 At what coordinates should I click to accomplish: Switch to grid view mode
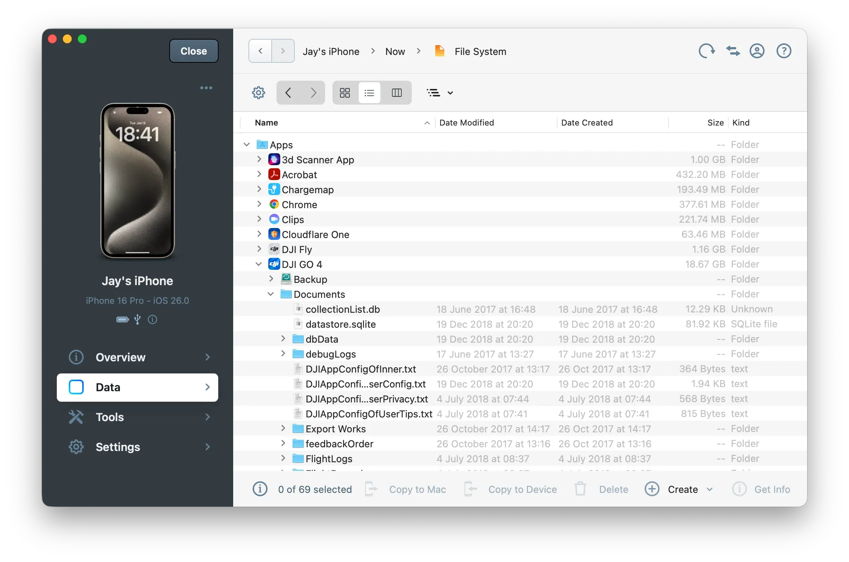click(x=344, y=93)
